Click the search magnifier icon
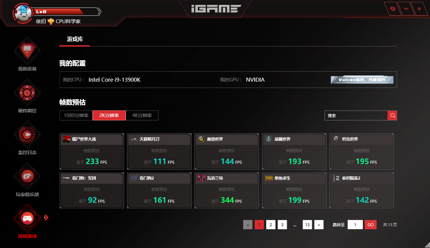The width and height of the screenshot is (430, 248). (x=392, y=115)
